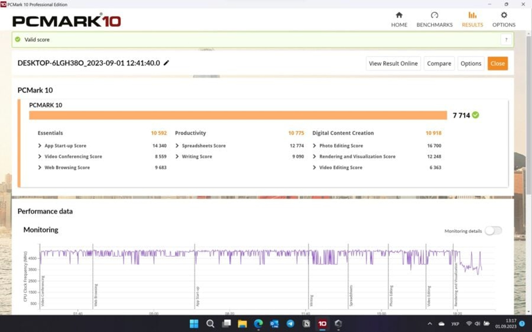Open Outlook from taskbar

pyautogui.click(x=274, y=323)
